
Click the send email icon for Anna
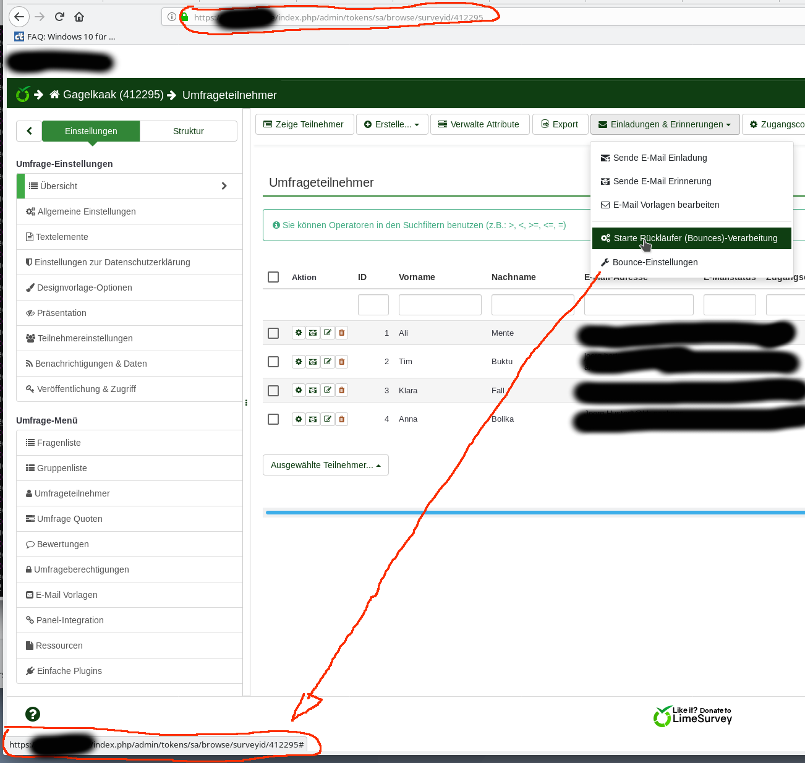(313, 419)
